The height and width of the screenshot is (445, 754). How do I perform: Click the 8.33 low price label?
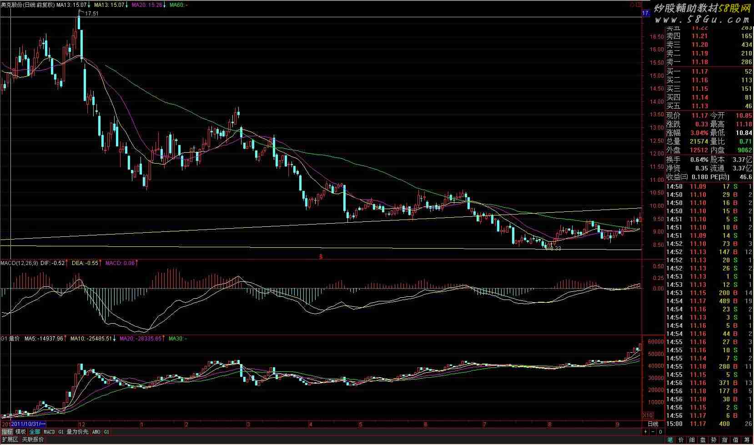tap(555, 249)
